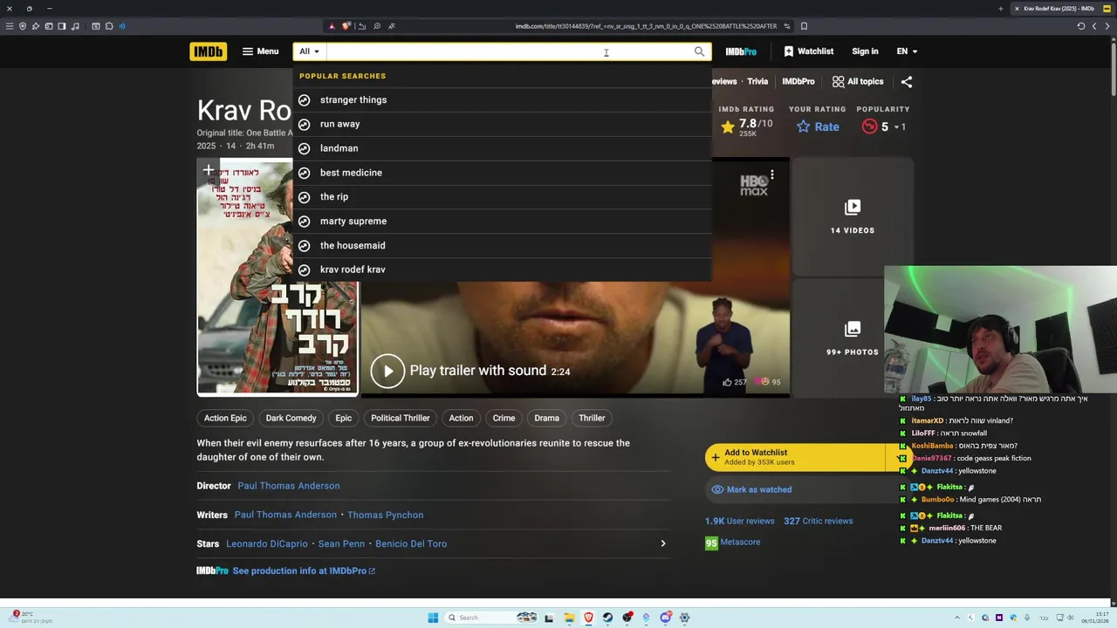Viewport: 1117px width, 628px height.
Task: Select 'stranger things' popular search
Action: (502, 99)
